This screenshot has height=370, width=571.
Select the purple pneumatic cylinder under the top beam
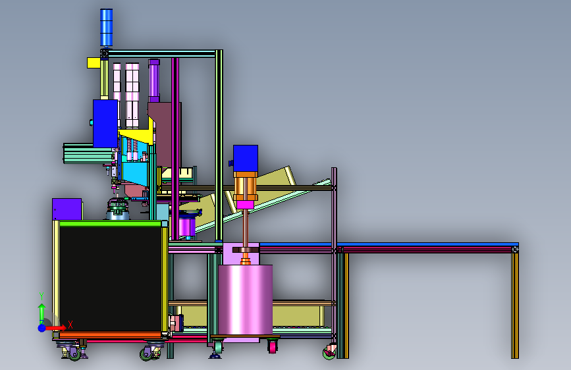pyautogui.click(x=154, y=80)
